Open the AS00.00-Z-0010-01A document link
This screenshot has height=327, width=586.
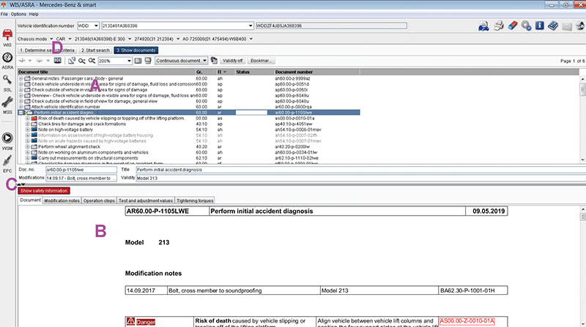click(x=467, y=321)
